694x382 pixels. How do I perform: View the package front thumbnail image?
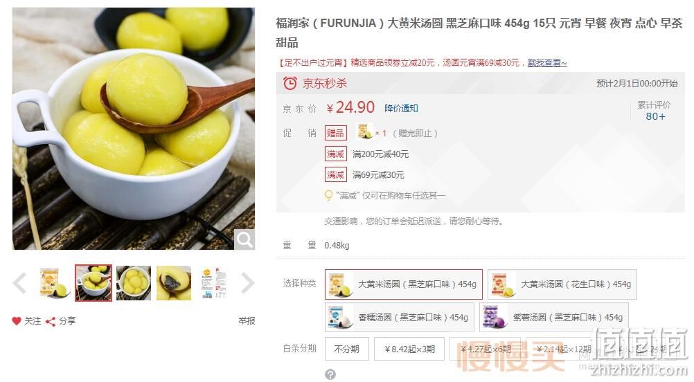53,283
